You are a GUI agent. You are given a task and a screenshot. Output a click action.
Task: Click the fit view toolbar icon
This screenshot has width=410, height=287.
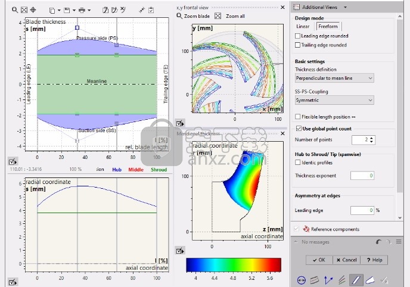click(24, 10)
